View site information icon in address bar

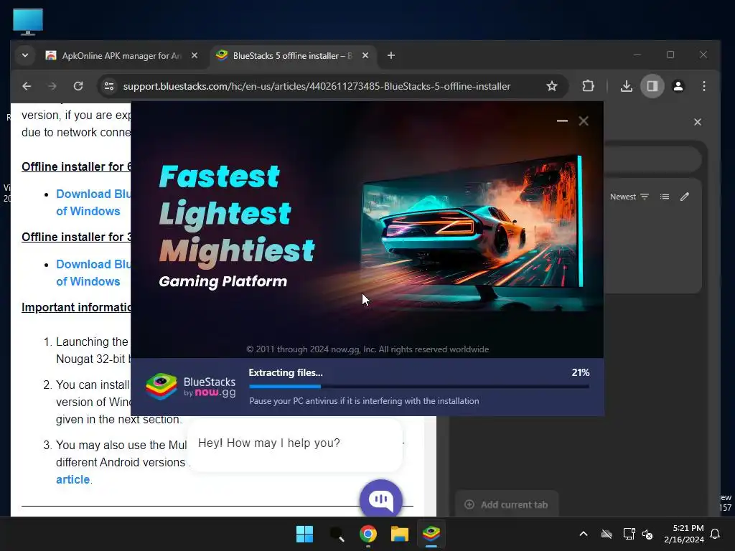tap(109, 86)
